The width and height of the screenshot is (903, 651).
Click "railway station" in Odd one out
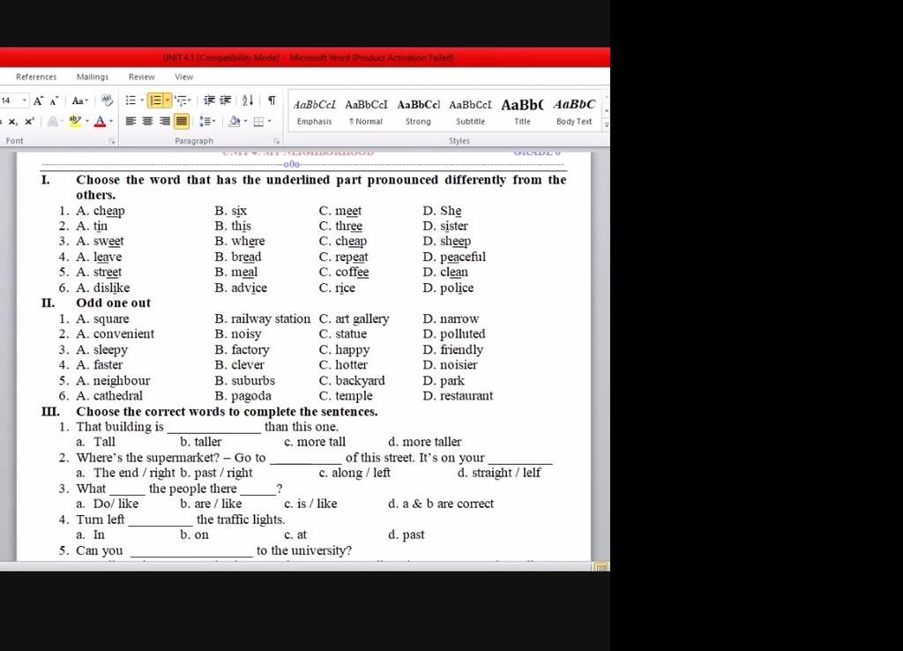click(271, 318)
